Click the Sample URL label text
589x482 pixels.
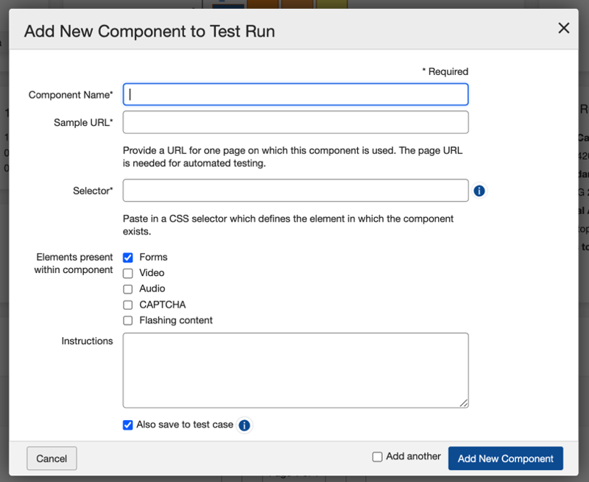(82, 123)
